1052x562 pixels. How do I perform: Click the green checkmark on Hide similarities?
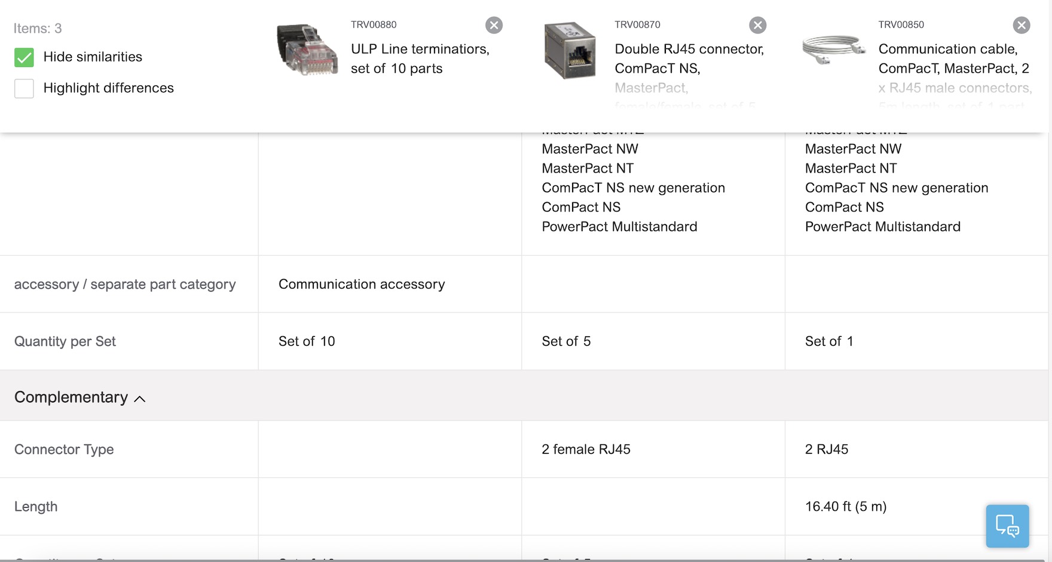[x=24, y=57]
